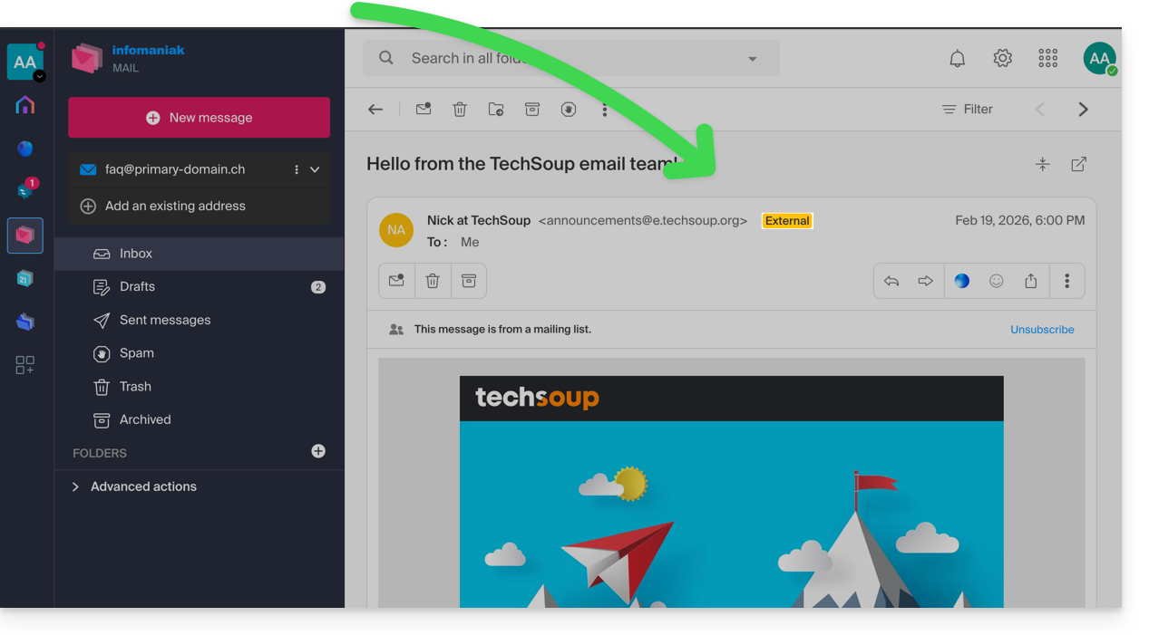Screen dimensions: 1149x635
Task: Click the forward arrow icon
Action: point(925,282)
